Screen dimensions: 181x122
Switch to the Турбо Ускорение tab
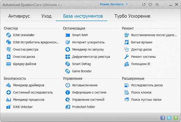(x=132, y=16)
